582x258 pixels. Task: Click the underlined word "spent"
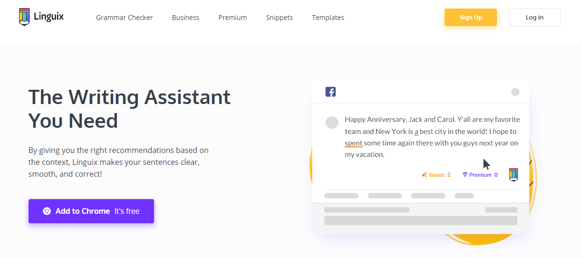tap(354, 143)
